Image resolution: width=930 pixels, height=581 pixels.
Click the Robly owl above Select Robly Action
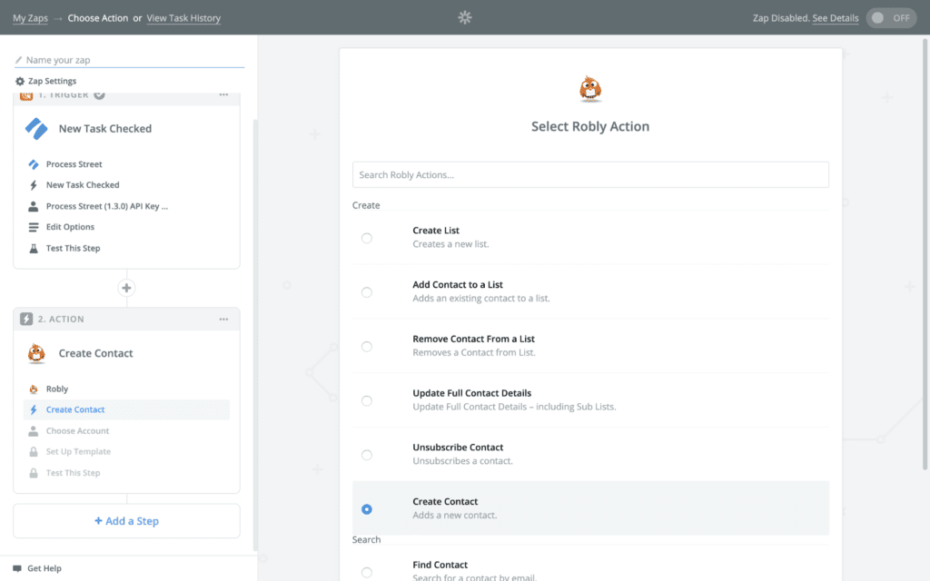[590, 89]
